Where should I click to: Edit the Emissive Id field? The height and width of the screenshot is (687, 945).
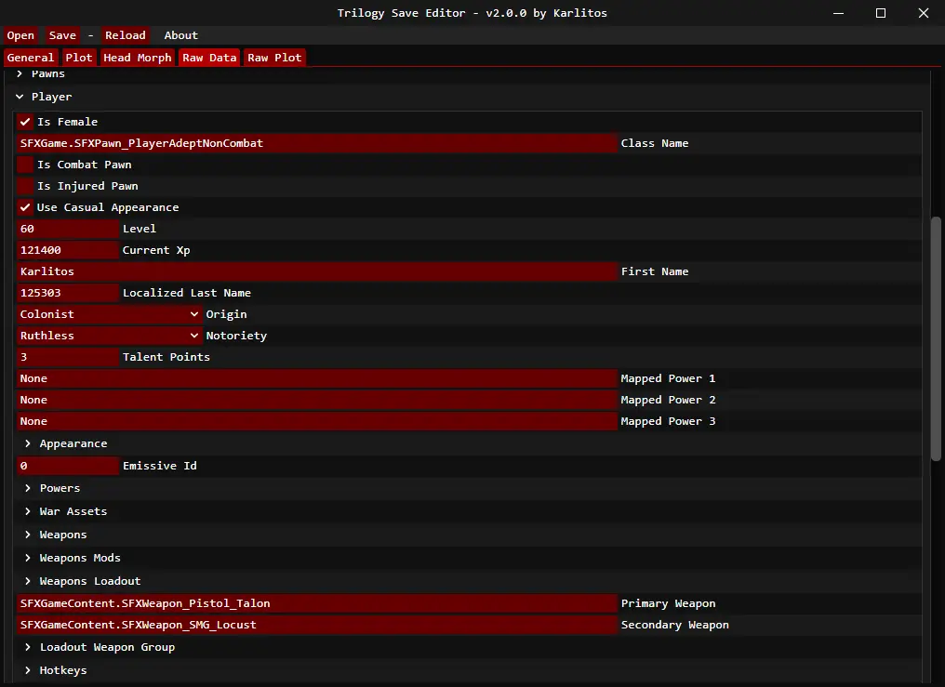68,466
